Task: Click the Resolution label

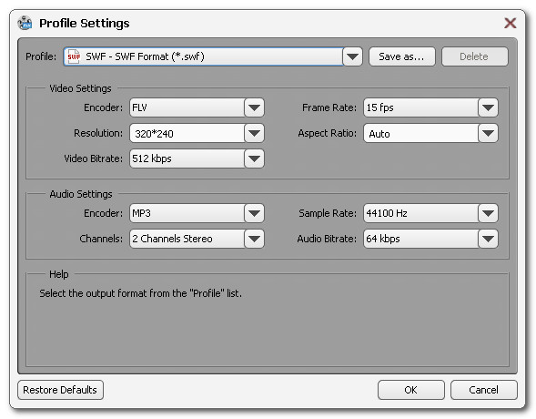Action: pyautogui.click(x=98, y=133)
